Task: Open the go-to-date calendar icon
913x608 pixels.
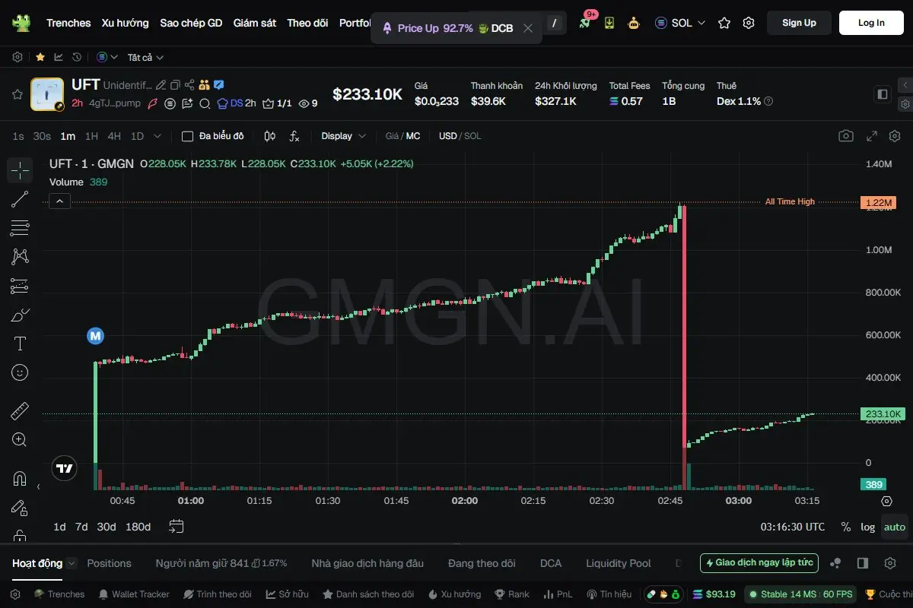Action: pos(177,526)
